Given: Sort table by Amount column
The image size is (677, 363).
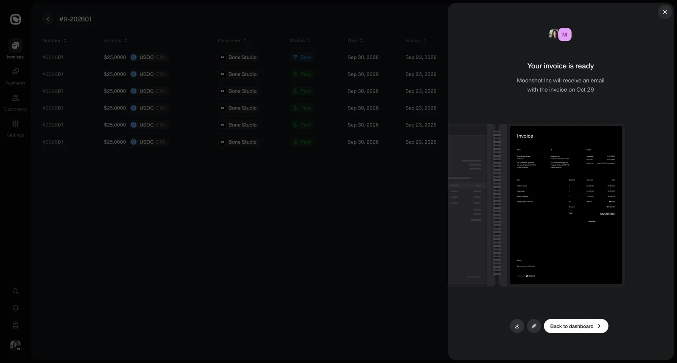Looking at the screenshot, I should (116, 41).
